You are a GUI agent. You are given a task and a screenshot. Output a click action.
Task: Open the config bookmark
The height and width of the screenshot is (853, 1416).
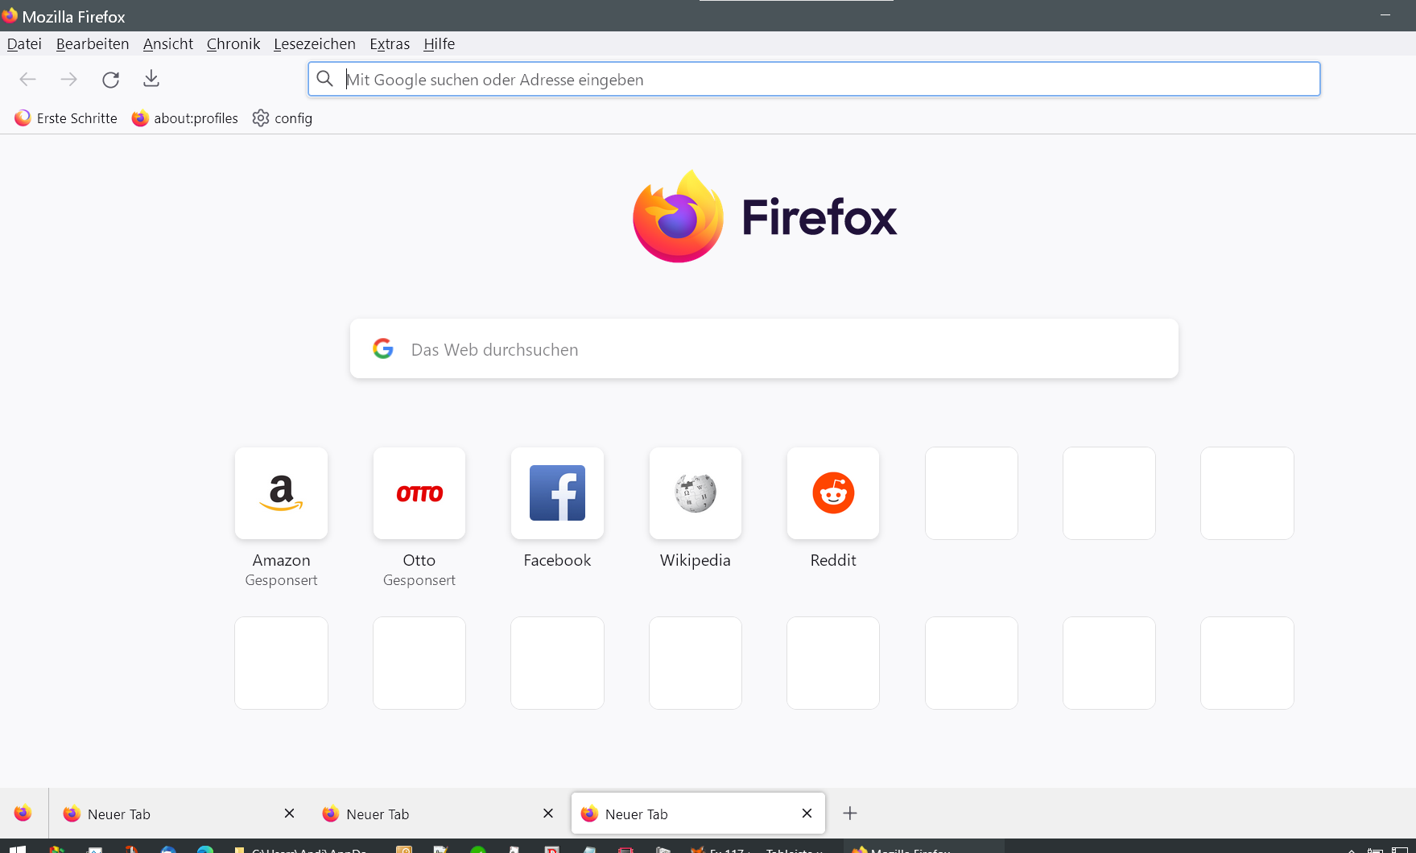[x=283, y=118]
